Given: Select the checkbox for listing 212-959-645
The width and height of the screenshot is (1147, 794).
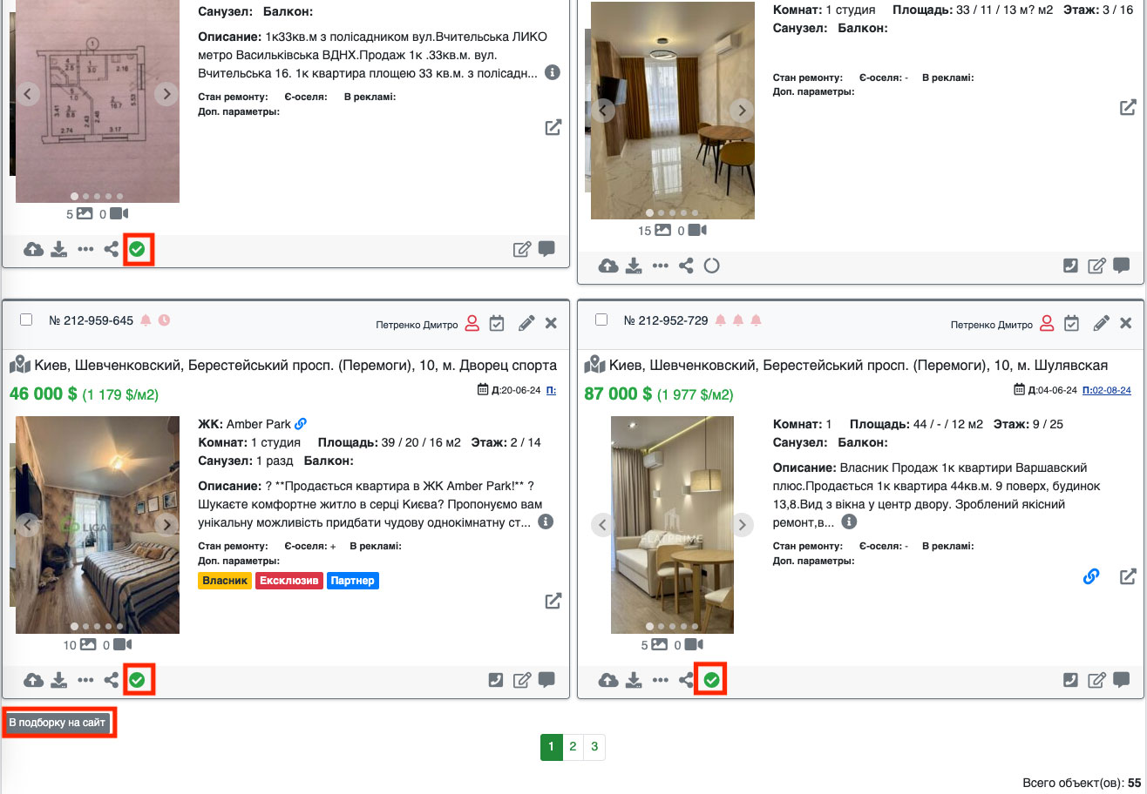Looking at the screenshot, I should [26, 320].
